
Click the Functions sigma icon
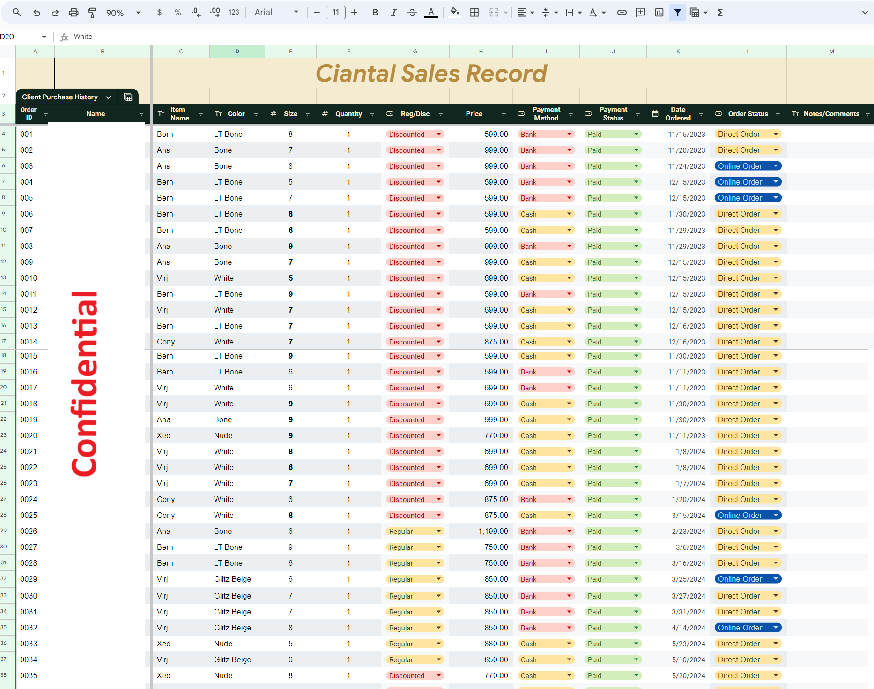click(x=720, y=13)
